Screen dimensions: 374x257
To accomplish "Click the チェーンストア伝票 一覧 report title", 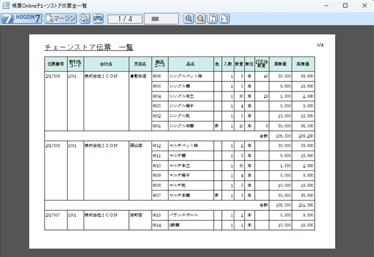I will [x=89, y=47].
